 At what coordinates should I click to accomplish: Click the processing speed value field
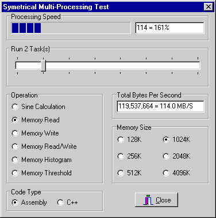pyautogui.click(x=169, y=28)
